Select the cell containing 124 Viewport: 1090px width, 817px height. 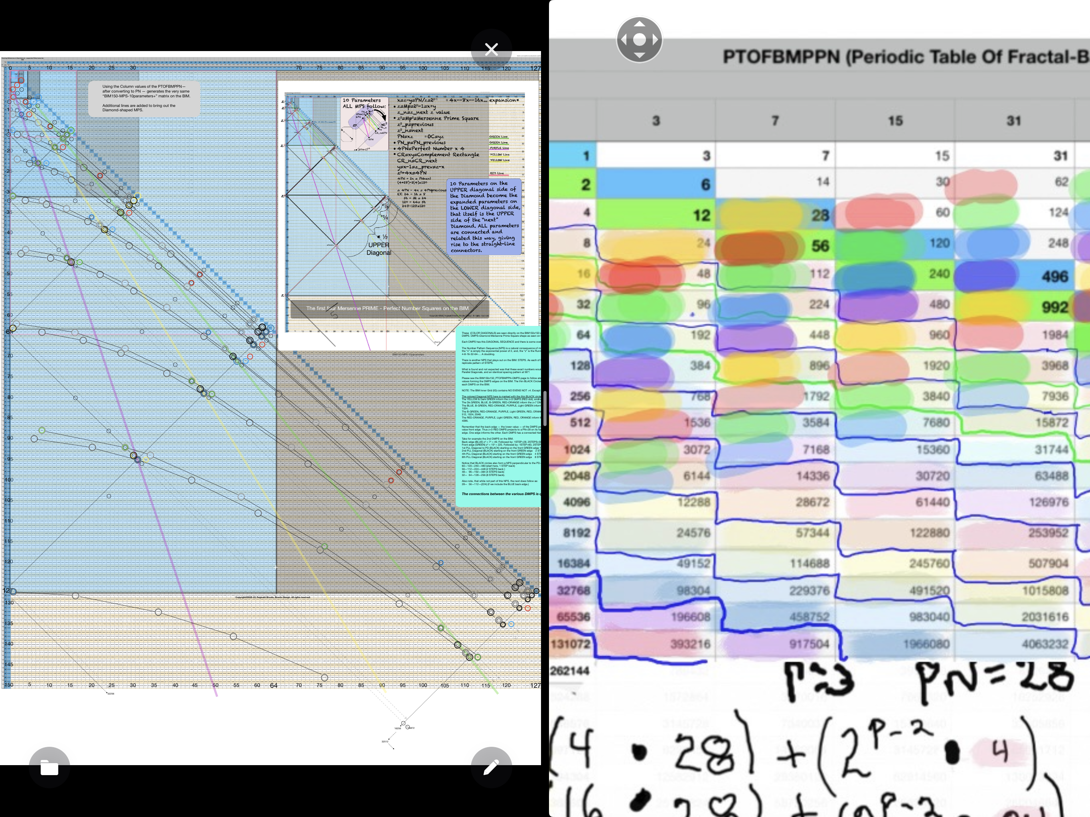point(1014,213)
